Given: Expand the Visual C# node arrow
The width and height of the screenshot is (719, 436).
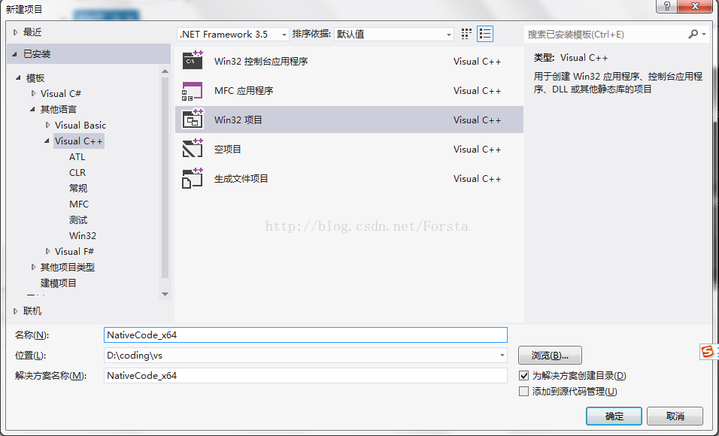Looking at the screenshot, I should tap(33, 93).
